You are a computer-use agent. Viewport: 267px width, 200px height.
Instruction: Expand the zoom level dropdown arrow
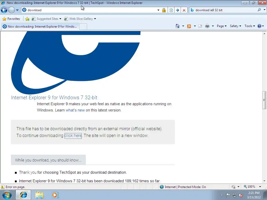tap(260, 187)
